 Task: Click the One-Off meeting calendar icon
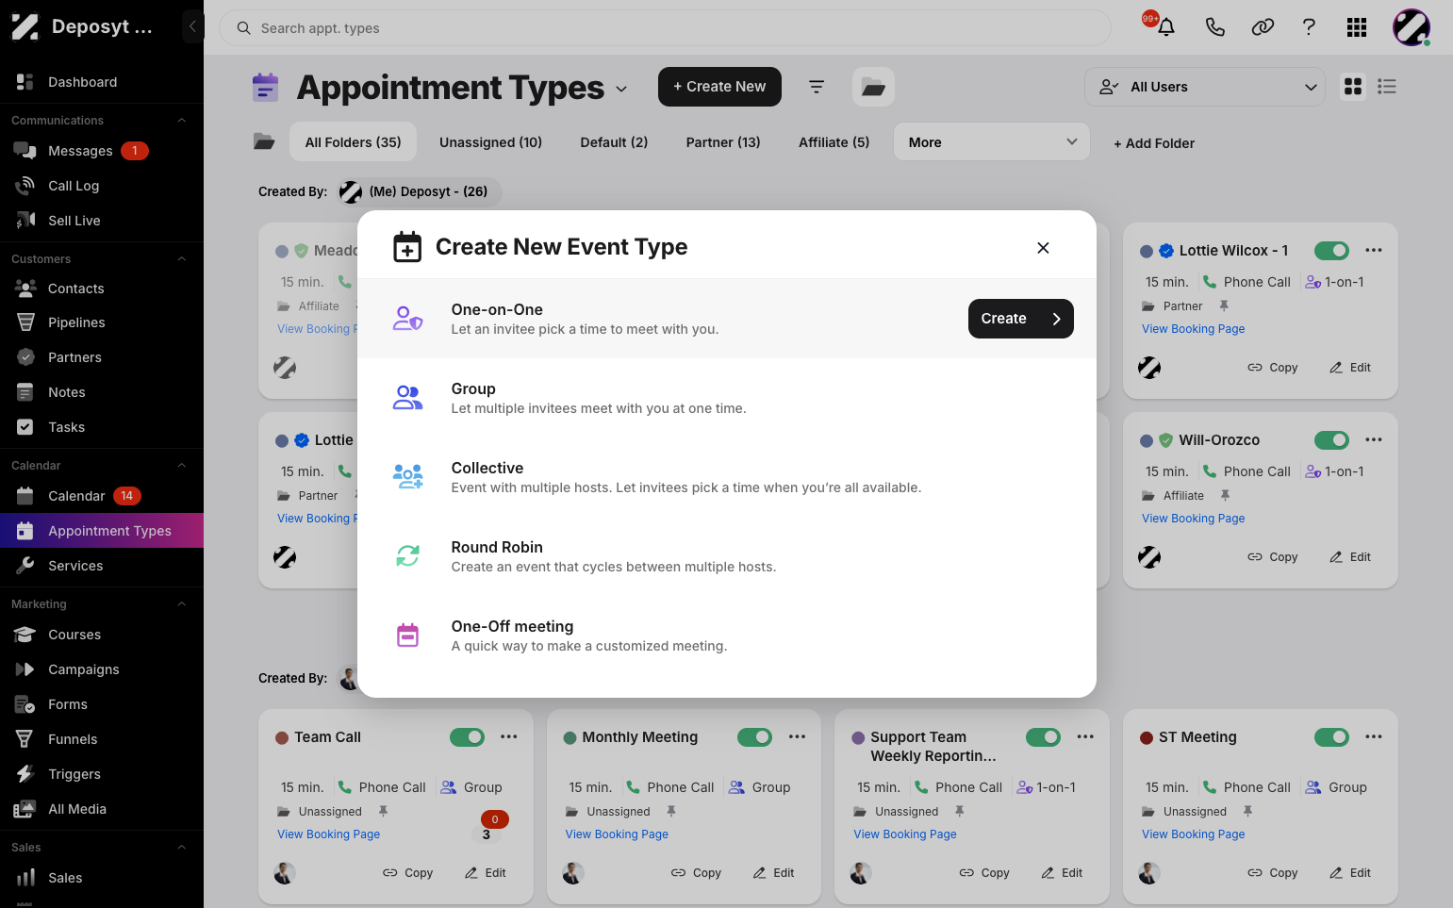pos(407,636)
